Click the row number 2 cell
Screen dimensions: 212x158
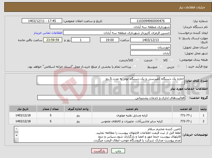point(203,121)
